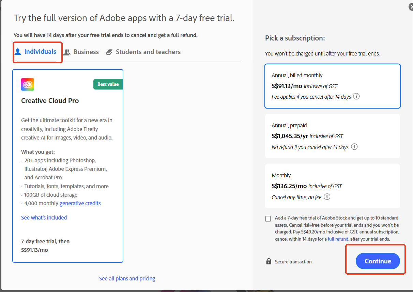Click the Students and teachers pencil icon

(x=109, y=52)
